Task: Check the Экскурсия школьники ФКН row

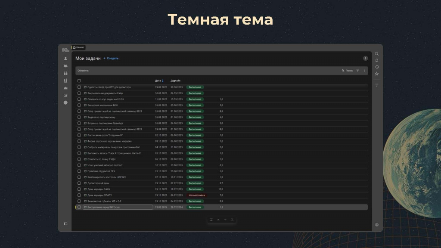Action: pos(79,105)
